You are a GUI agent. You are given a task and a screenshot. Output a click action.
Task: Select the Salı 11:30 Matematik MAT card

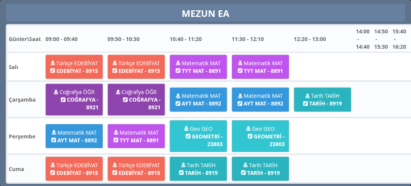260,67
